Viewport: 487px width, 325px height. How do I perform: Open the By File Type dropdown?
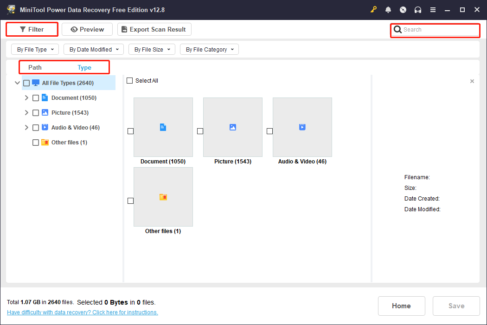coord(35,49)
